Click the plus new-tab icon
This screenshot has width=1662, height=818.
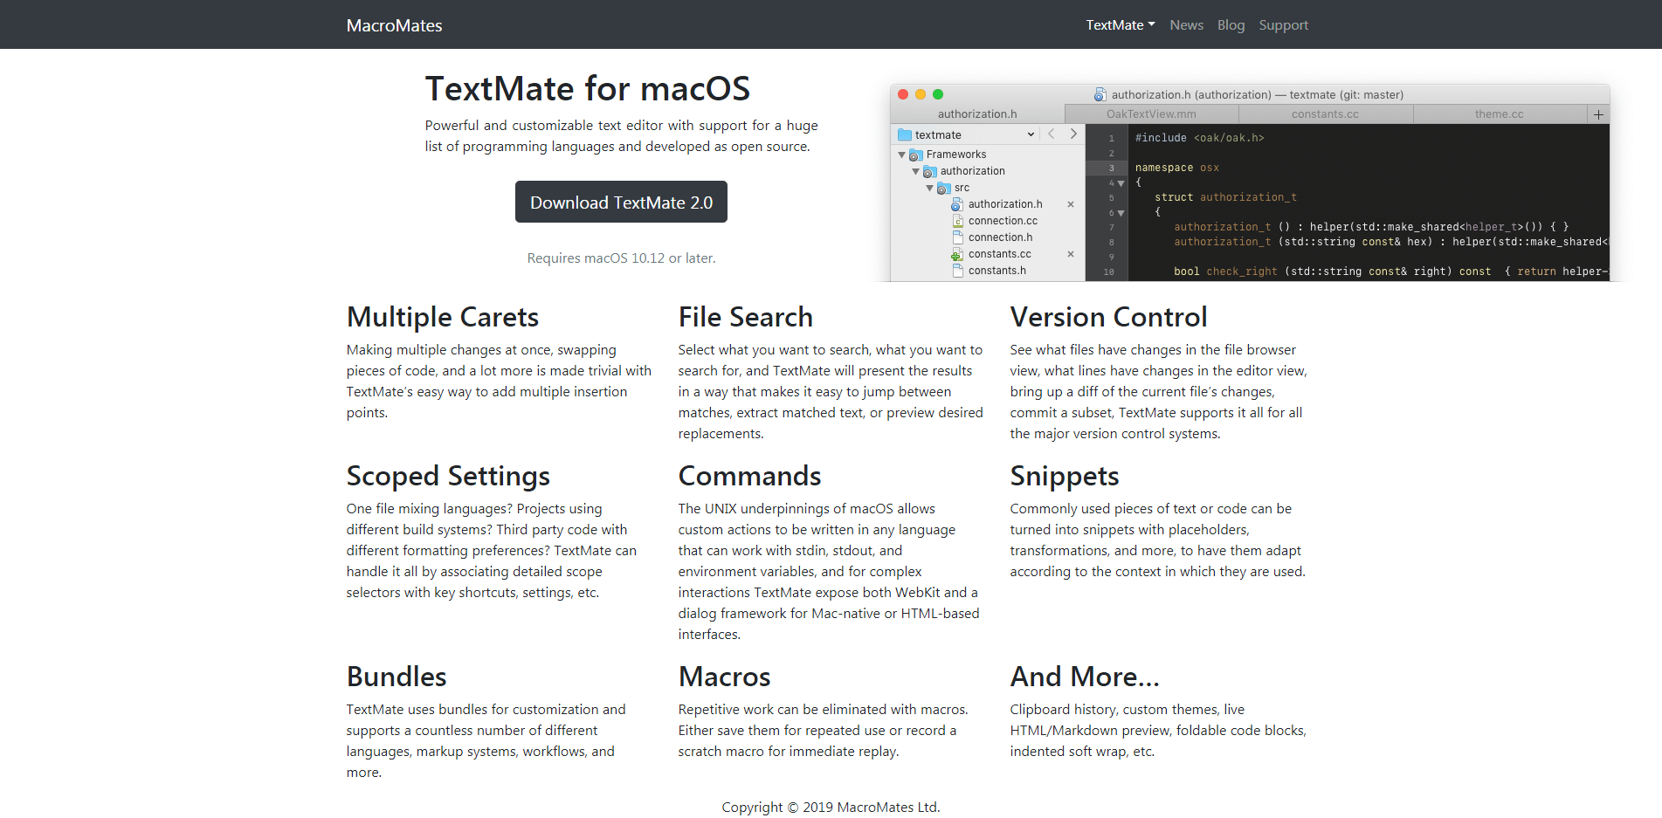(1598, 114)
